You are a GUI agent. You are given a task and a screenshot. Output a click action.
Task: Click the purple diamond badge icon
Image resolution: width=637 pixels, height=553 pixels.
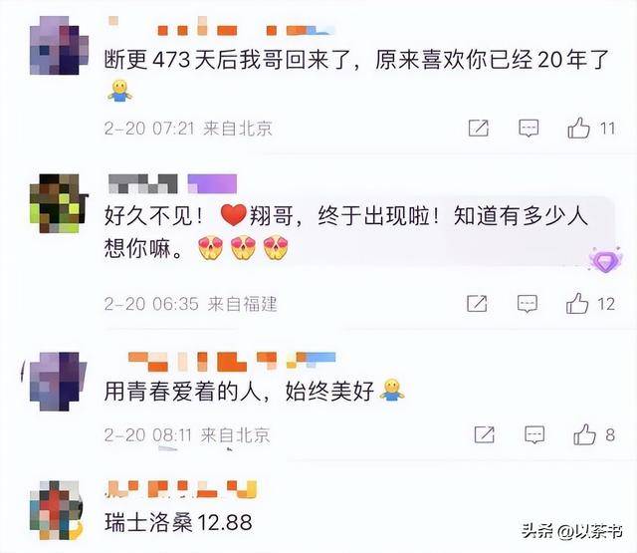(606, 259)
